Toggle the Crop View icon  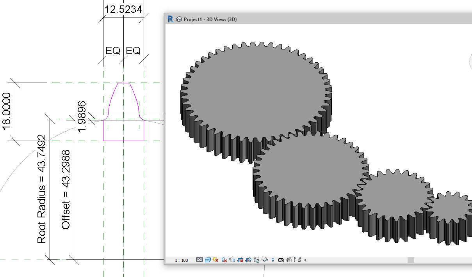coord(240,259)
